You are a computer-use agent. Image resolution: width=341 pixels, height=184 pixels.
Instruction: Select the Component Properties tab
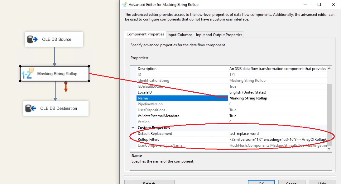(x=145, y=34)
